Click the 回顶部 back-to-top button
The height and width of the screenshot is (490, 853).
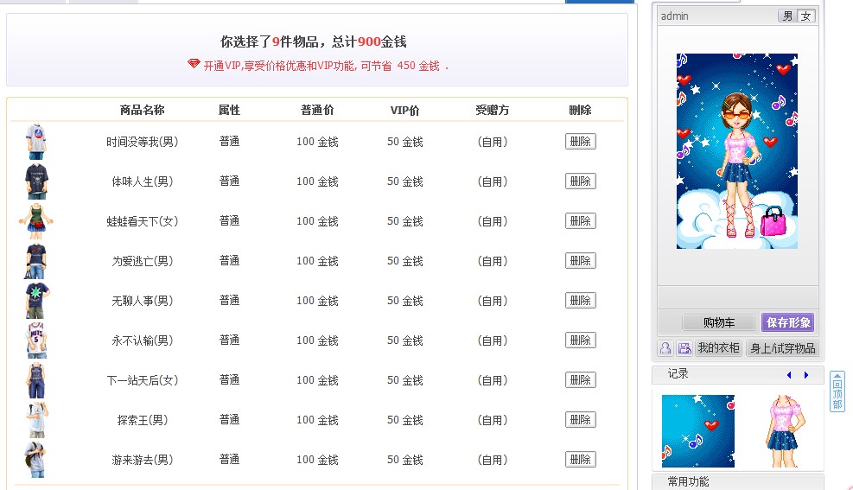pyautogui.click(x=837, y=391)
